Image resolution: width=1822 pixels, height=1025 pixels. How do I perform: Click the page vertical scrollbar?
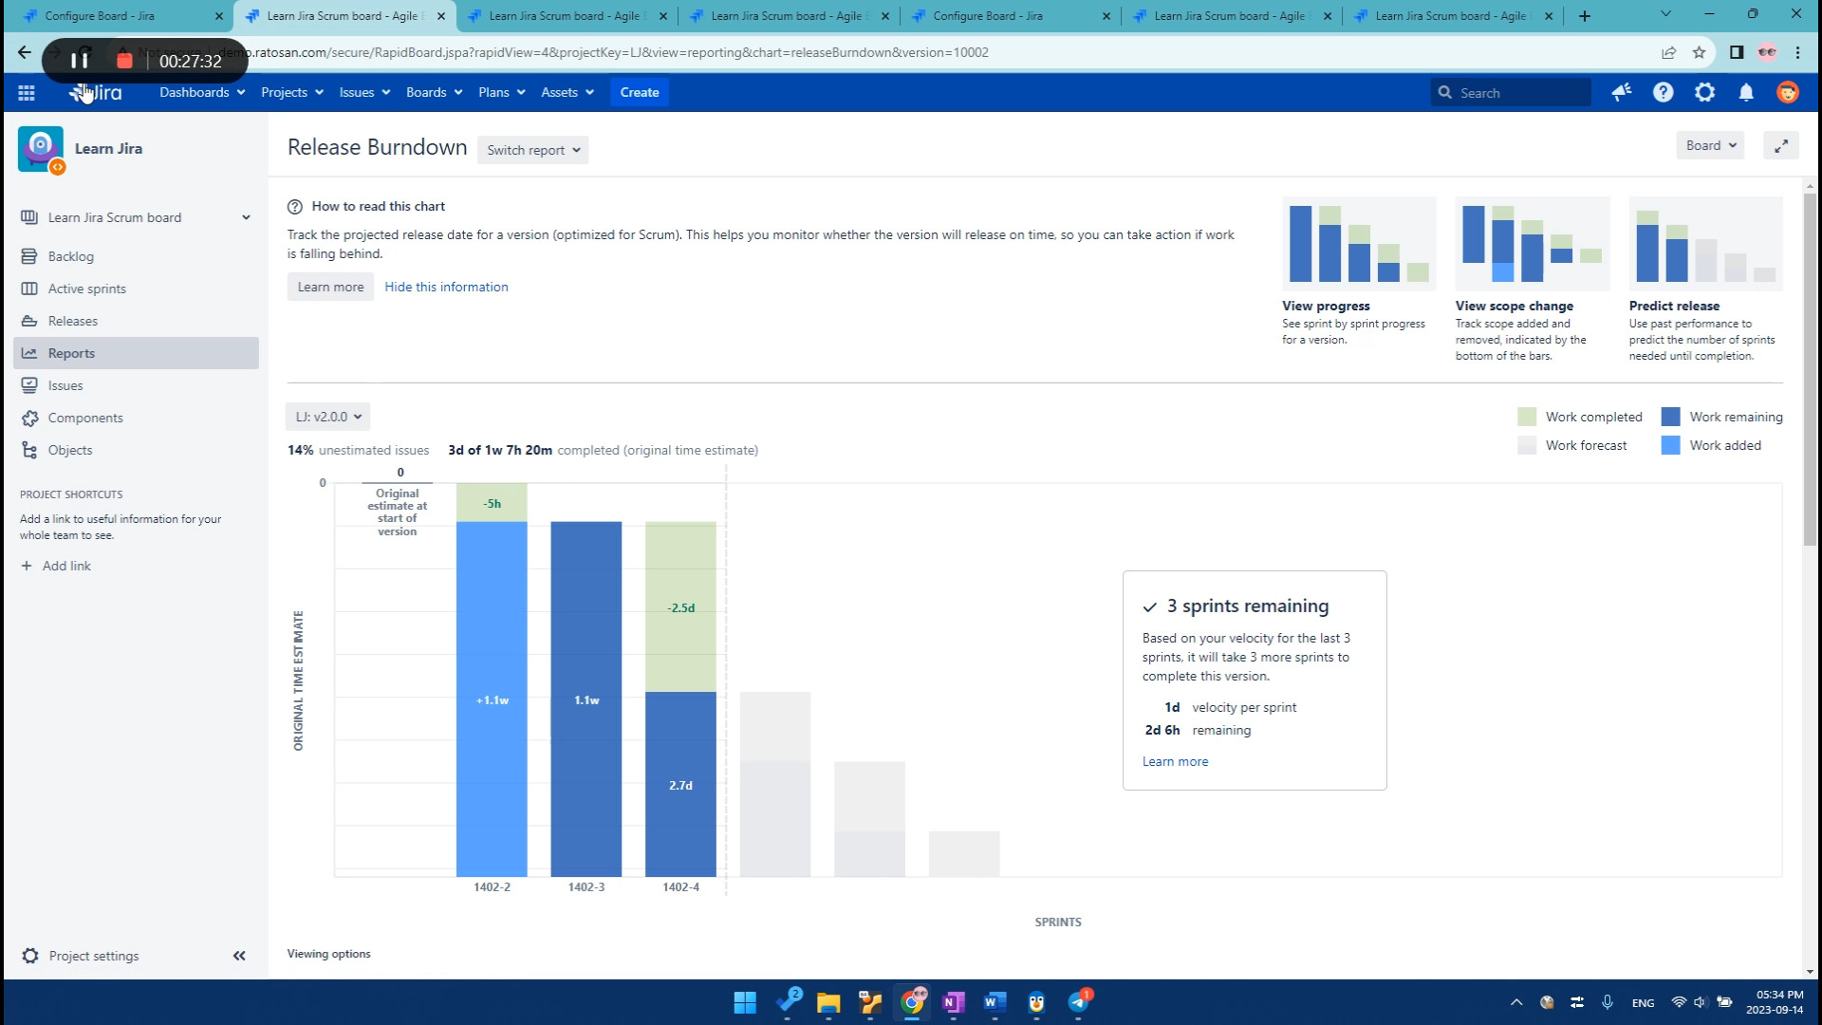pos(1811,370)
